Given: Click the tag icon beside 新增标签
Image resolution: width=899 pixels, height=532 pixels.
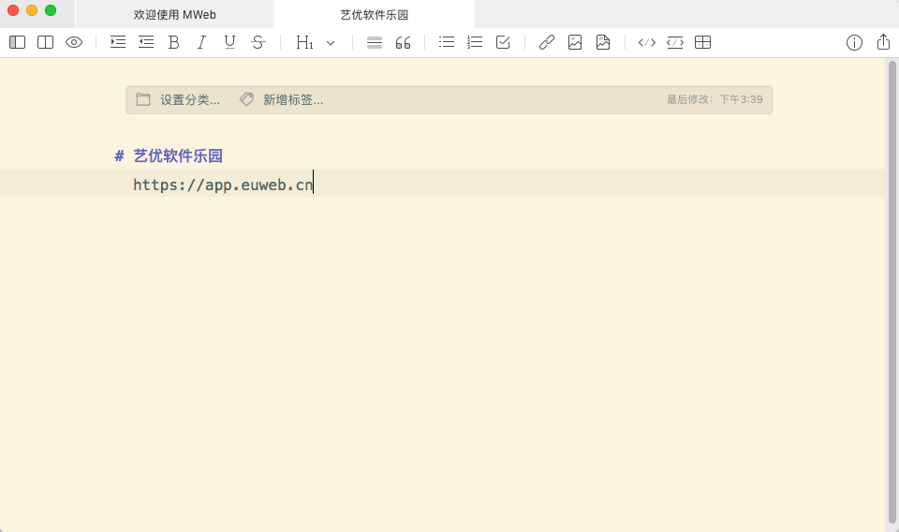Looking at the screenshot, I should pos(246,99).
